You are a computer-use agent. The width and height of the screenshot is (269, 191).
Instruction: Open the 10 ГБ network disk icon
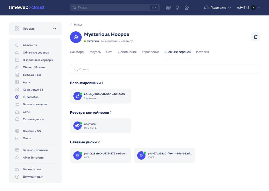click(x=141, y=155)
